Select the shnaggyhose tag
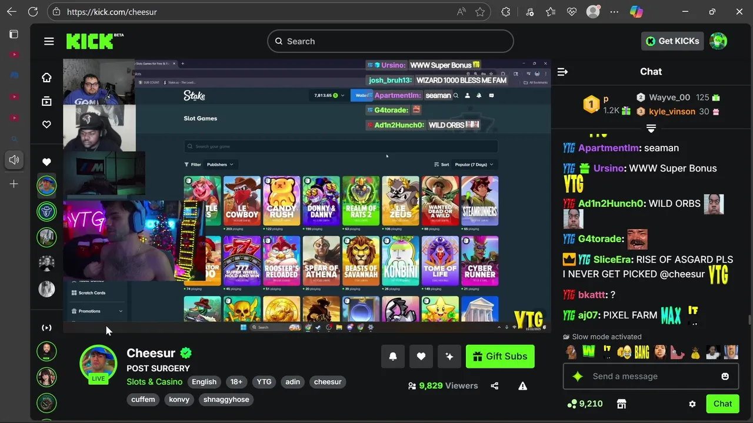The height and width of the screenshot is (423, 753). [226, 399]
